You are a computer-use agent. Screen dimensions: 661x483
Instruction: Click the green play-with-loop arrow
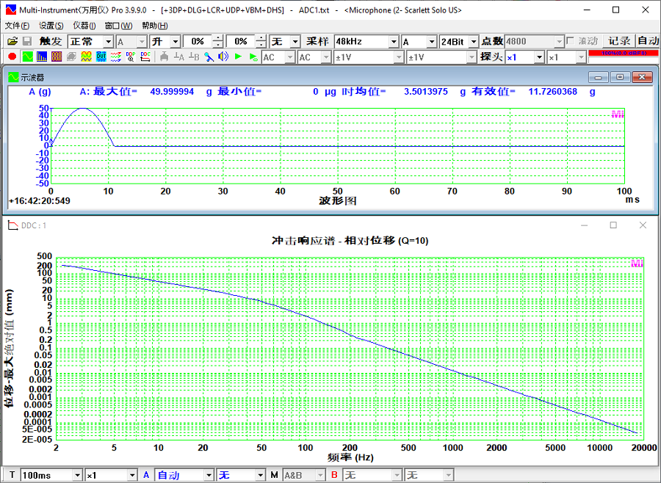[253, 57]
